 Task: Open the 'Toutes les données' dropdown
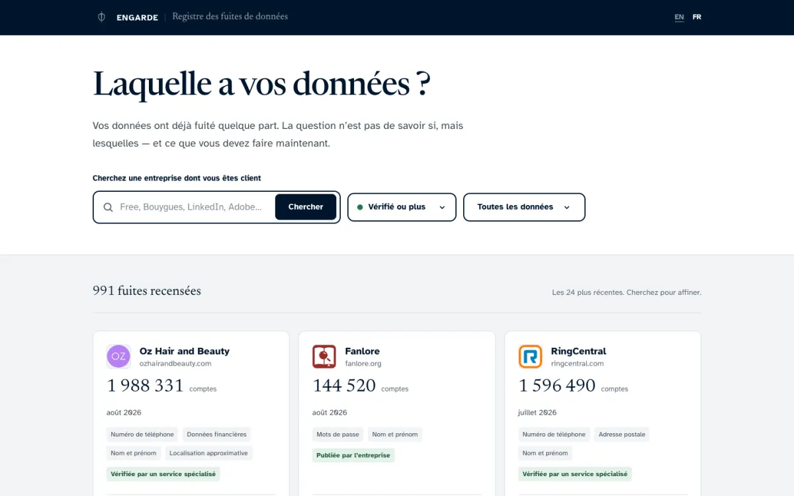coord(524,207)
